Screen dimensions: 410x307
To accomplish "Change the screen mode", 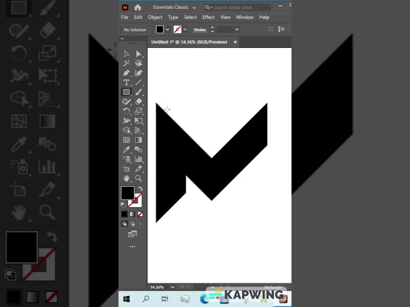I will [x=133, y=234].
